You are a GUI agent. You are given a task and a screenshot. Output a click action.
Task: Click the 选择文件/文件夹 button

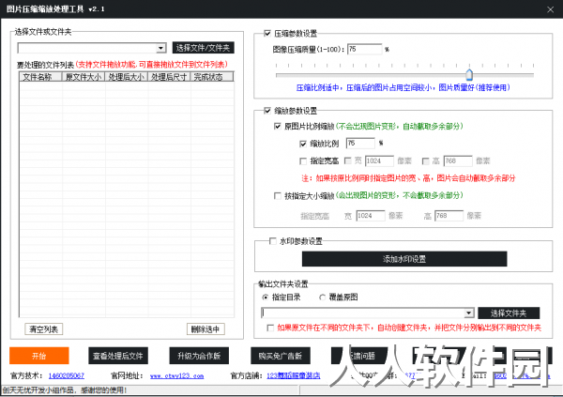click(204, 48)
